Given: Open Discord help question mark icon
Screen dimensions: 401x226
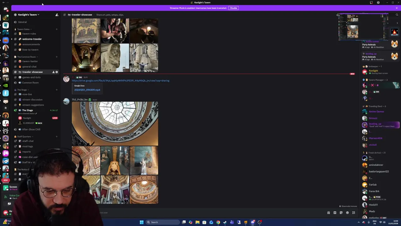Looking at the screenshot, I should [x=378, y=3].
